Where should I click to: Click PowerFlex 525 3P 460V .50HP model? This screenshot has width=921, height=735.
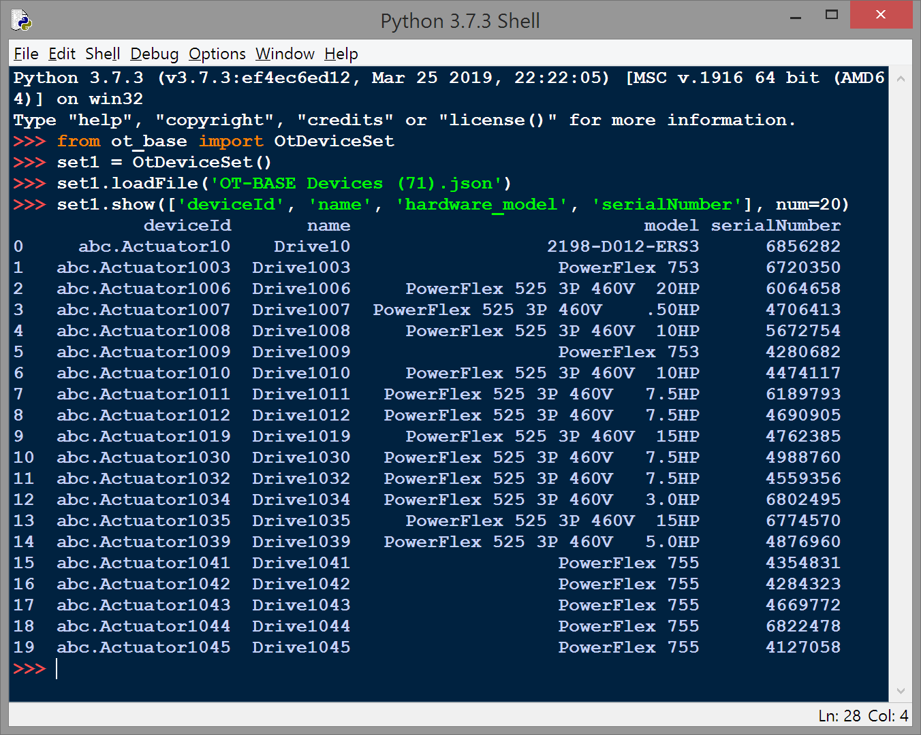click(536, 310)
